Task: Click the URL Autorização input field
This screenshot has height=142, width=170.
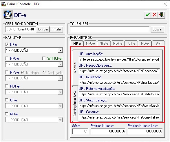Action: tap(119, 59)
